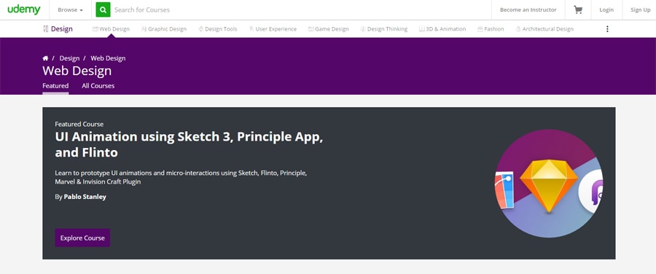The width and height of the screenshot is (656, 274).
Task: Click the Sign Up button
Action: point(640,9)
